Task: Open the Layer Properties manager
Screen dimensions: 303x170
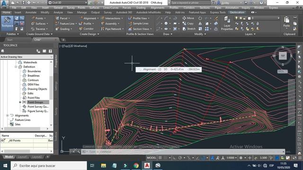Action: [227, 23]
